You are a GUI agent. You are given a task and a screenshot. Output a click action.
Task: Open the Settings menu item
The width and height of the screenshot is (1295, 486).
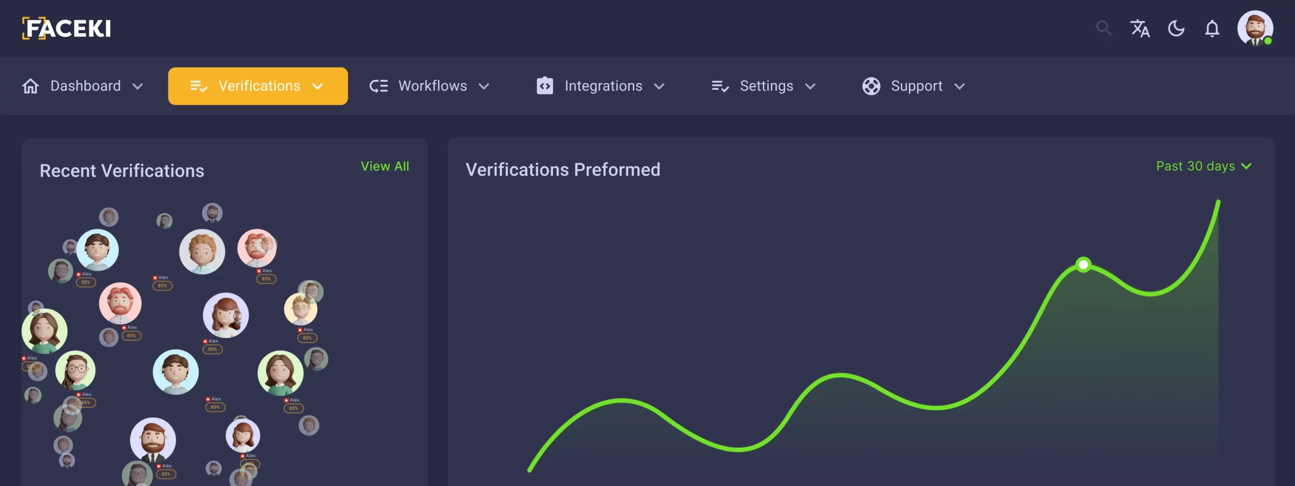pos(766,86)
